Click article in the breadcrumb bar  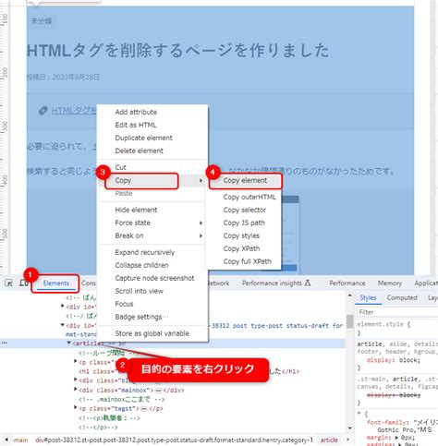(x=329, y=440)
